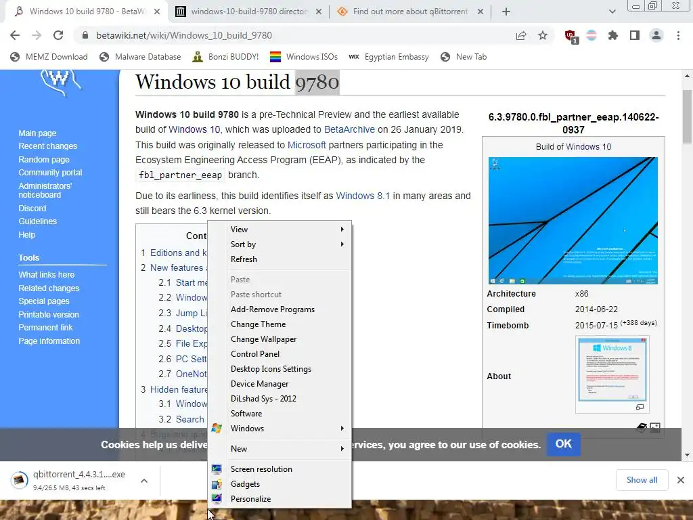Open the build 9780 desktop screenshot thumbnail

[x=573, y=221]
